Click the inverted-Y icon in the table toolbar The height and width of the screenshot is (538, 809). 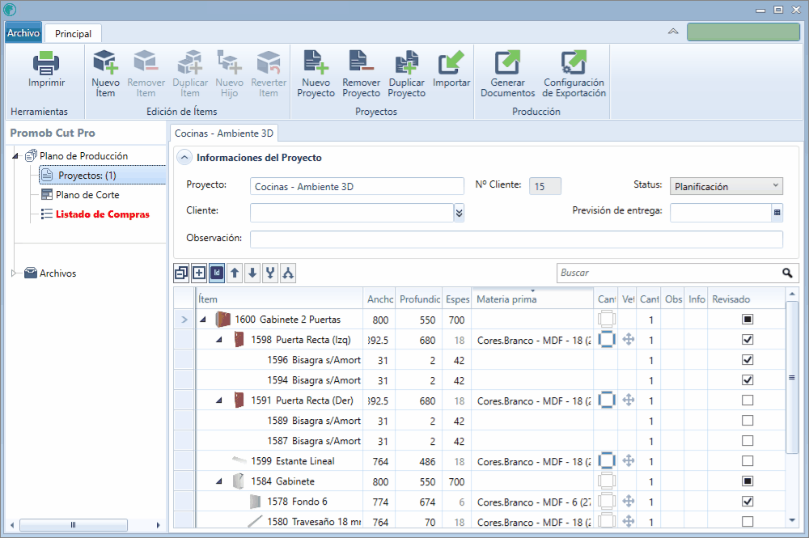tap(288, 273)
